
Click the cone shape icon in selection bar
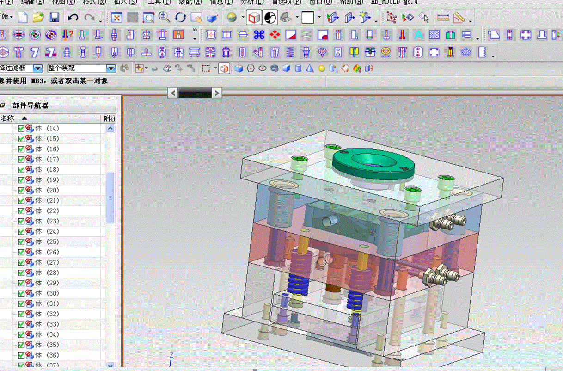click(x=310, y=68)
